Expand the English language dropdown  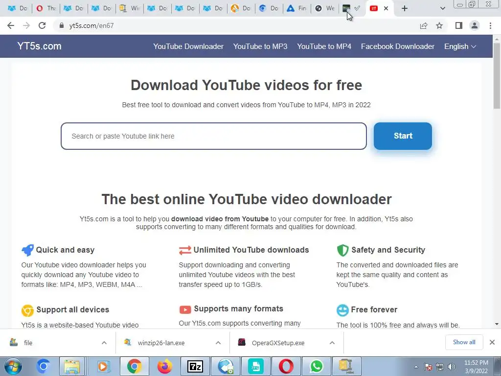point(460,47)
